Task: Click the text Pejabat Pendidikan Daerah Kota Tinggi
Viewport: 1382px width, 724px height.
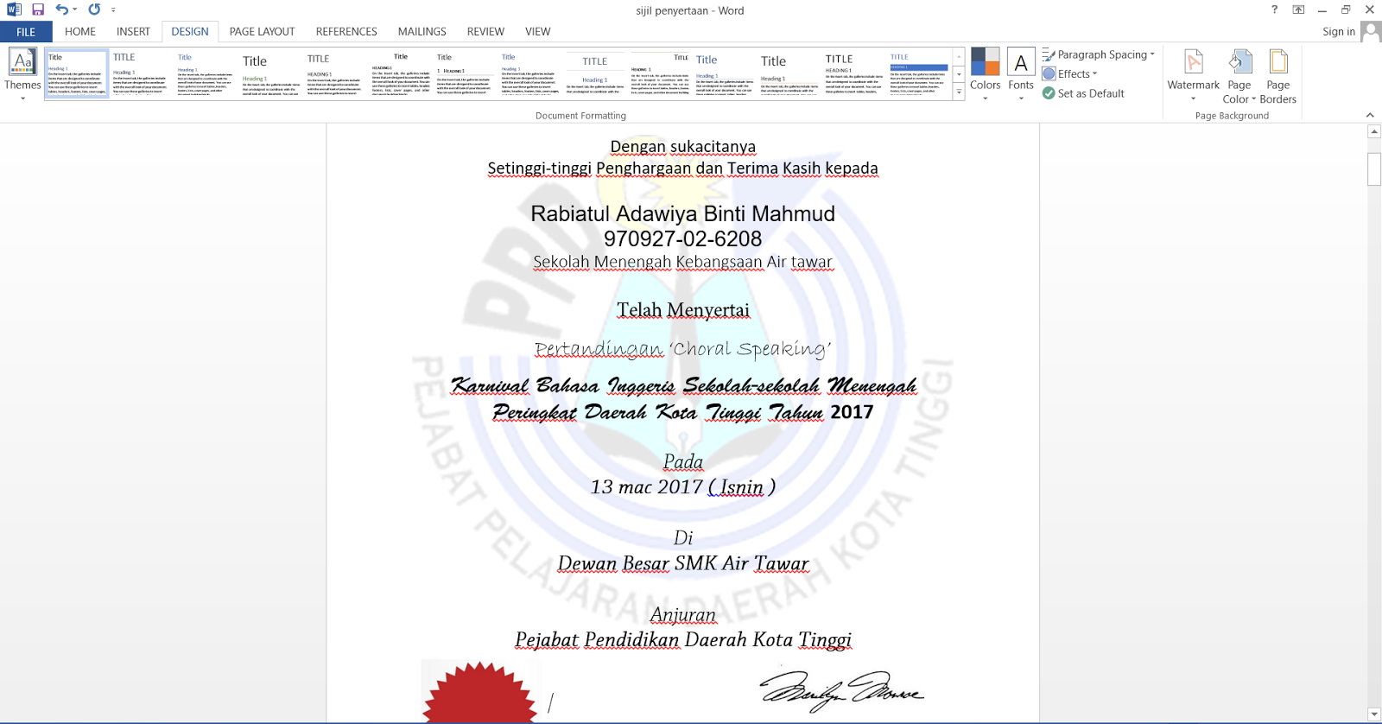Action: pos(683,639)
